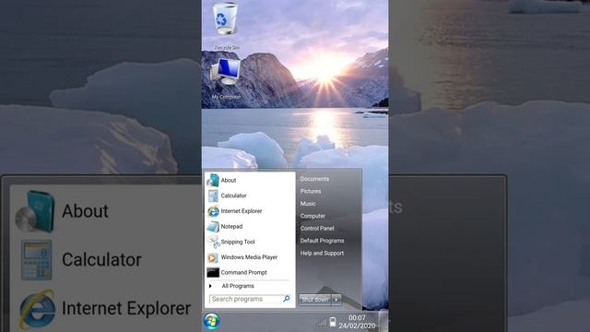The width and height of the screenshot is (590, 332).
Task: Open Control Panel from the Start menu
Action: 317,229
